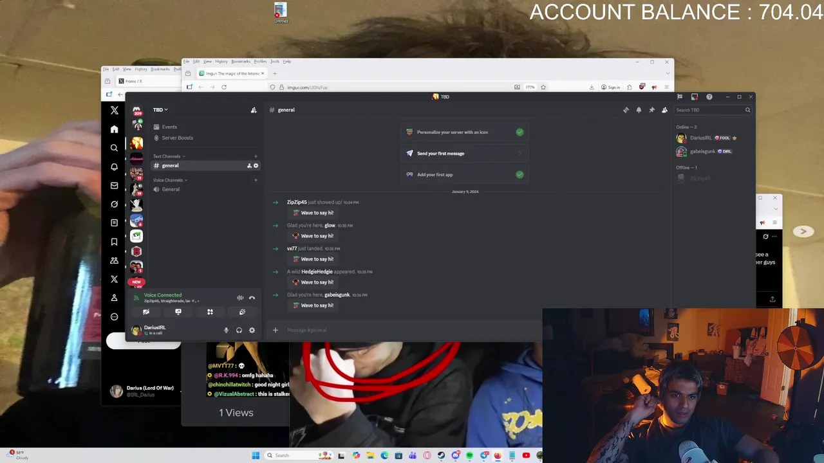Start an Activity in voice panel
This screenshot has height=463, width=824.
pyautogui.click(x=210, y=312)
